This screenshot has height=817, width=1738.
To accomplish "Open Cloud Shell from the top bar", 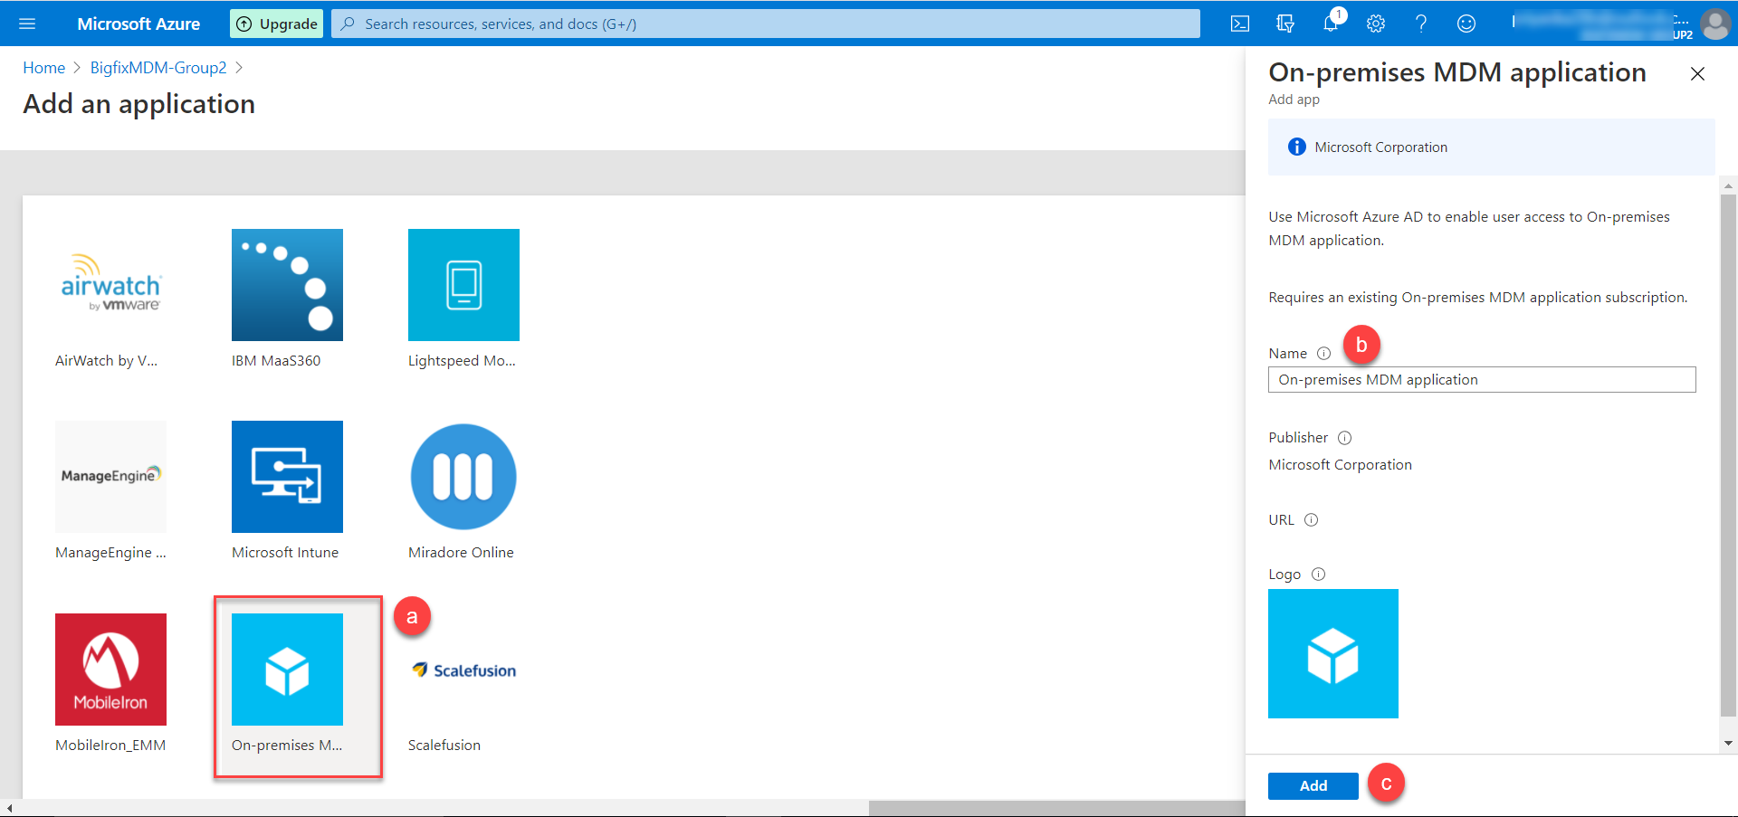I will click(x=1240, y=24).
